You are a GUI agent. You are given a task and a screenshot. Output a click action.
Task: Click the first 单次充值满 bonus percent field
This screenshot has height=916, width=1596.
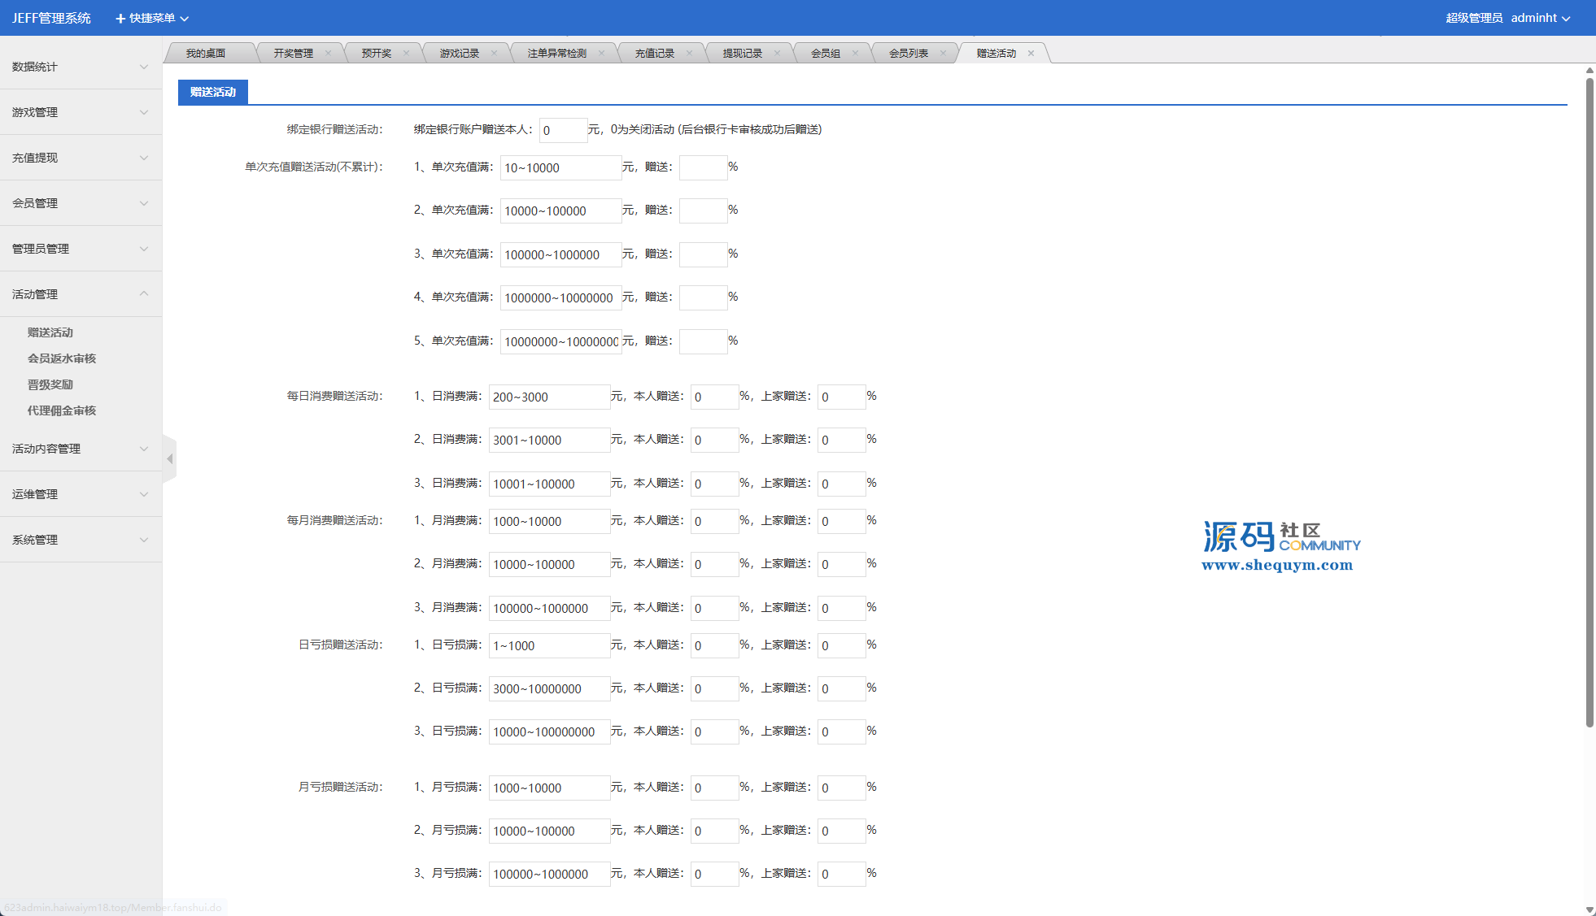pyautogui.click(x=703, y=167)
